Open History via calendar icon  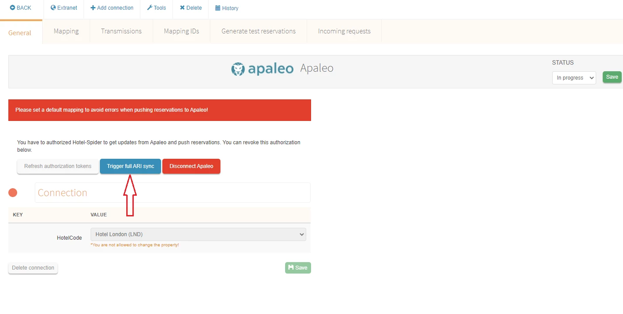pos(218,8)
